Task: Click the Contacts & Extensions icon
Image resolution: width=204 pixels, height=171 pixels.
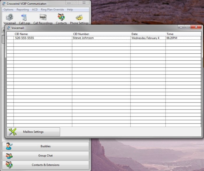Action: [9, 165]
